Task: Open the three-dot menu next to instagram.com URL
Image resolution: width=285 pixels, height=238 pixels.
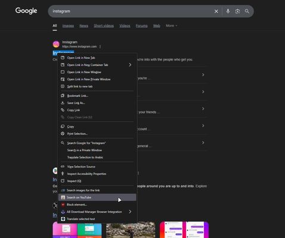Action: click(x=100, y=46)
